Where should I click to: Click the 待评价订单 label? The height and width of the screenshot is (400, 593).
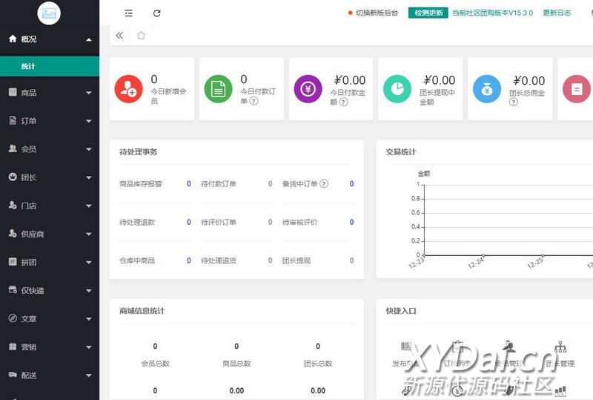[219, 222]
